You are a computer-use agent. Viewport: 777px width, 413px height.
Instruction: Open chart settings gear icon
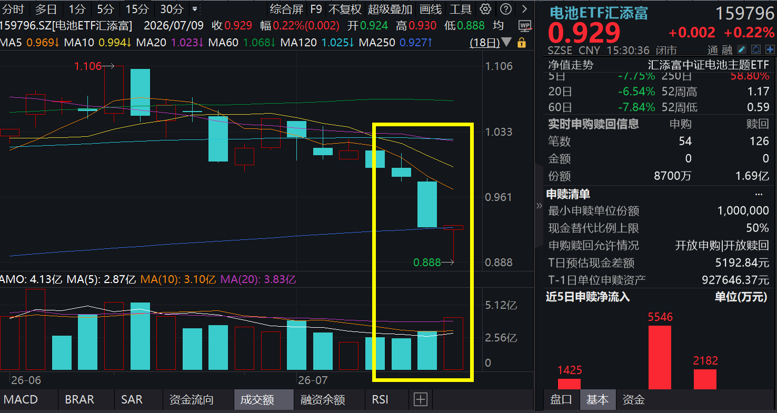pos(485,9)
